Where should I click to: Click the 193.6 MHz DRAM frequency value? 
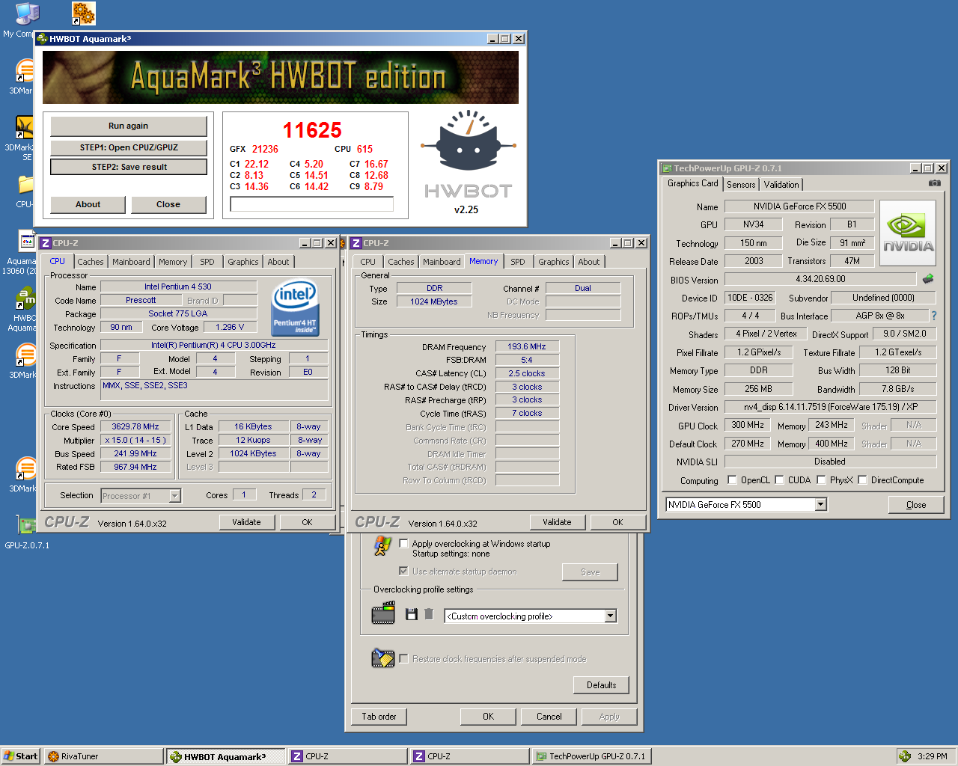tap(527, 346)
